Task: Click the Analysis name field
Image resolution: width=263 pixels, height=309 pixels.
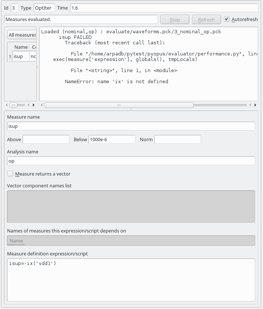Action: point(131,161)
